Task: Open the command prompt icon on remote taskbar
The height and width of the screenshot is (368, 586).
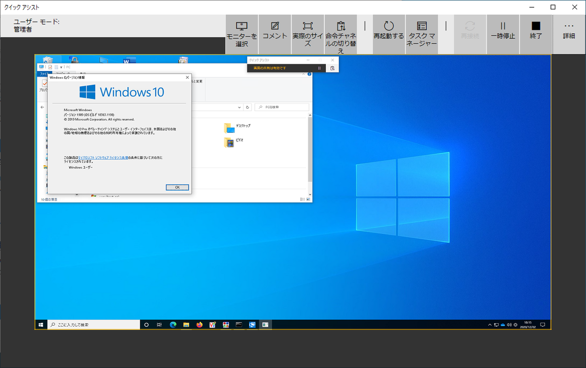Action: tap(239, 324)
